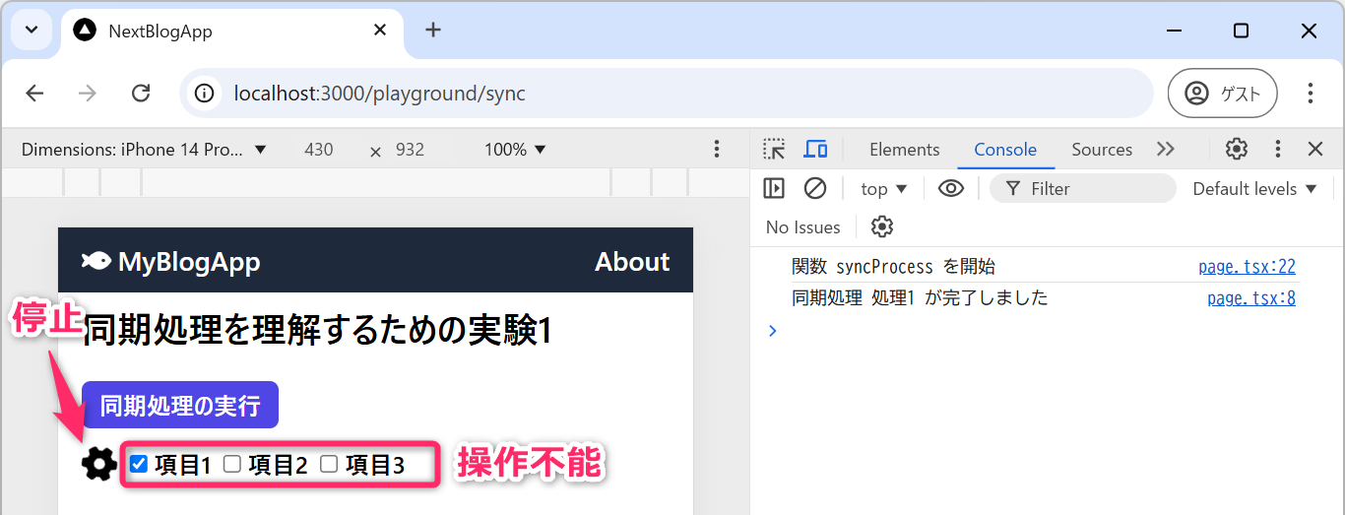Open the Default levels dropdown
This screenshot has width=1345, height=515.
(1254, 188)
